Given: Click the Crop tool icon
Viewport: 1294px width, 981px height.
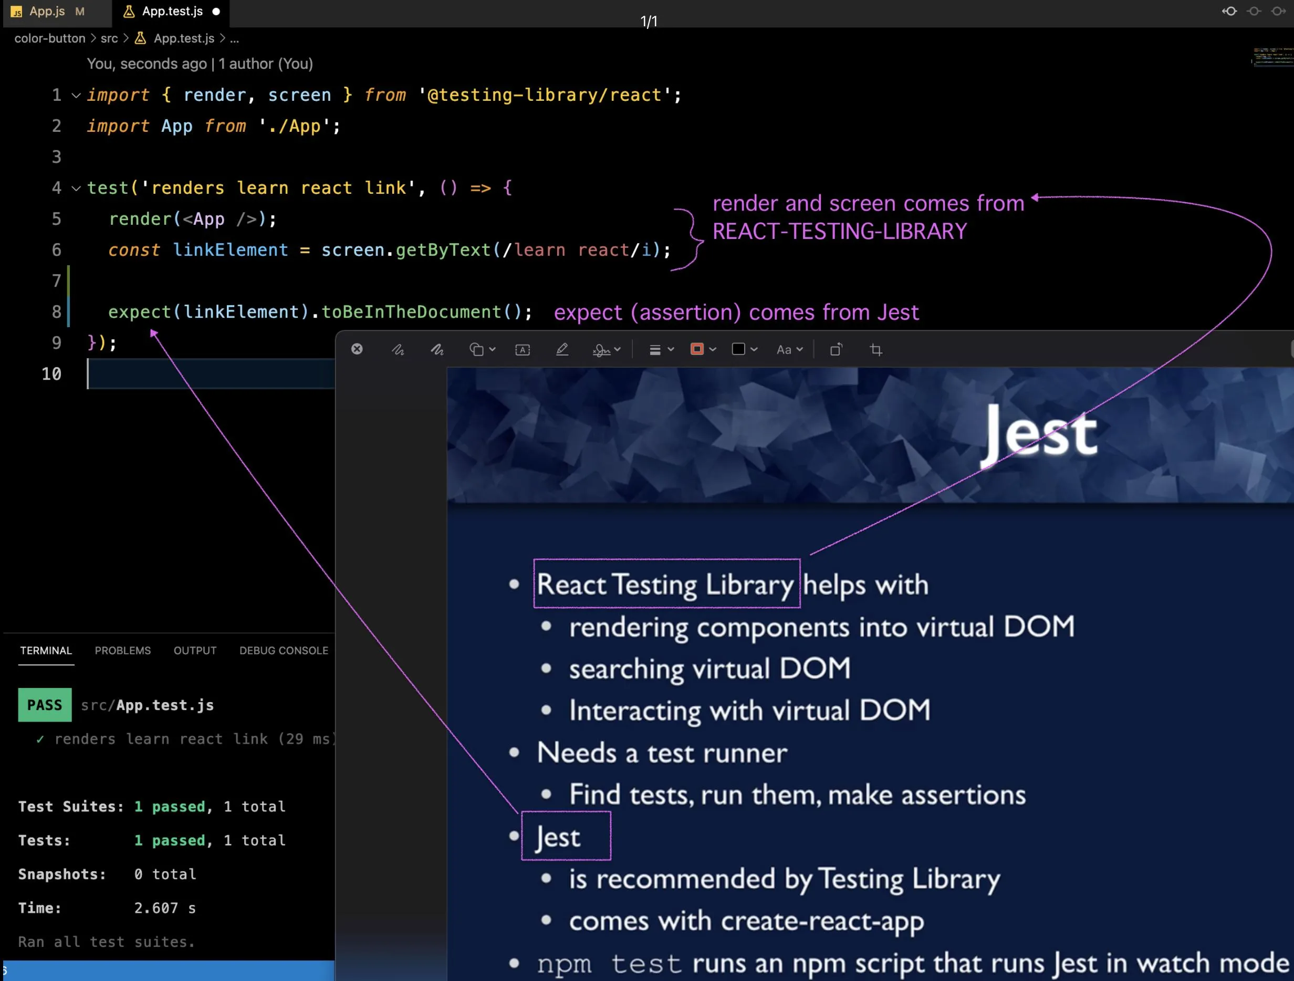Looking at the screenshot, I should tap(876, 350).
